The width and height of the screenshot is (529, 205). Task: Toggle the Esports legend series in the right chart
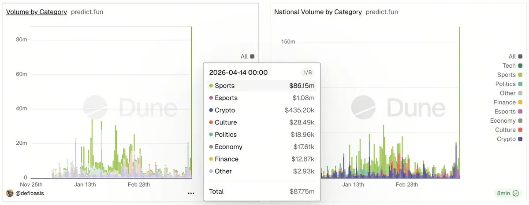click(x=508, y=111)
